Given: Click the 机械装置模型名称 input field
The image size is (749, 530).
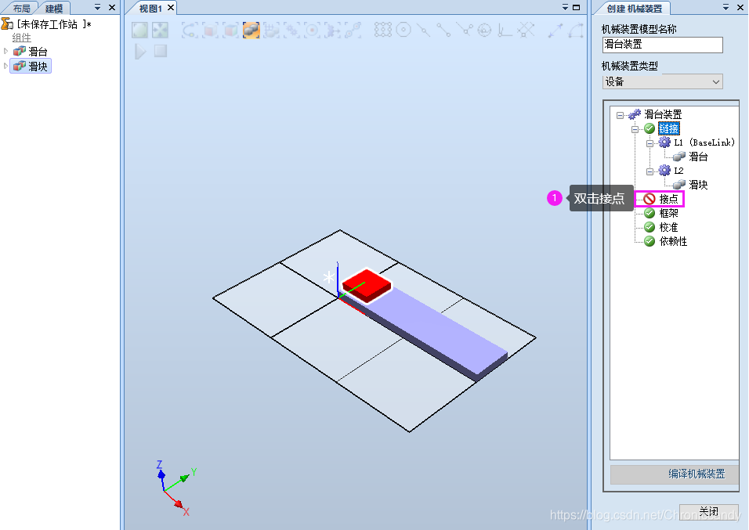Looking at the screenshot, I should click(663, 45).
